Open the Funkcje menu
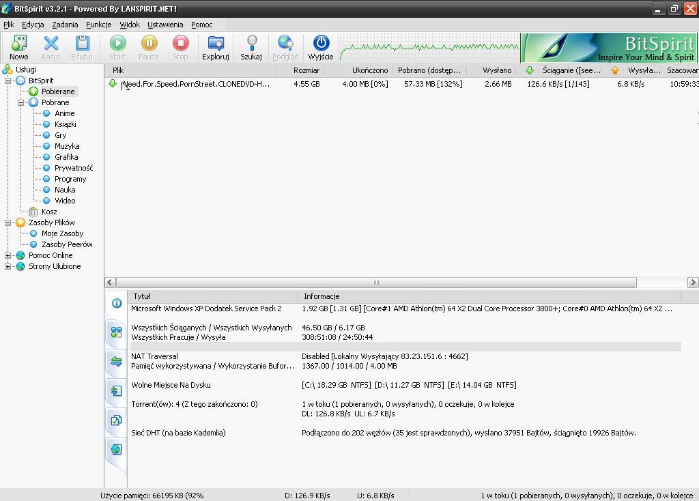Screen dimensions: 699x501 99,25
